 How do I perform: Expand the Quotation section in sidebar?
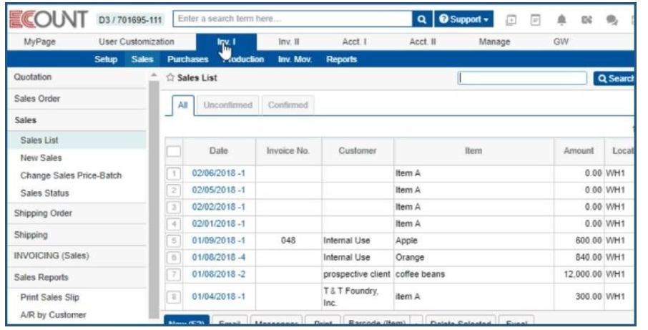point(33,77)
